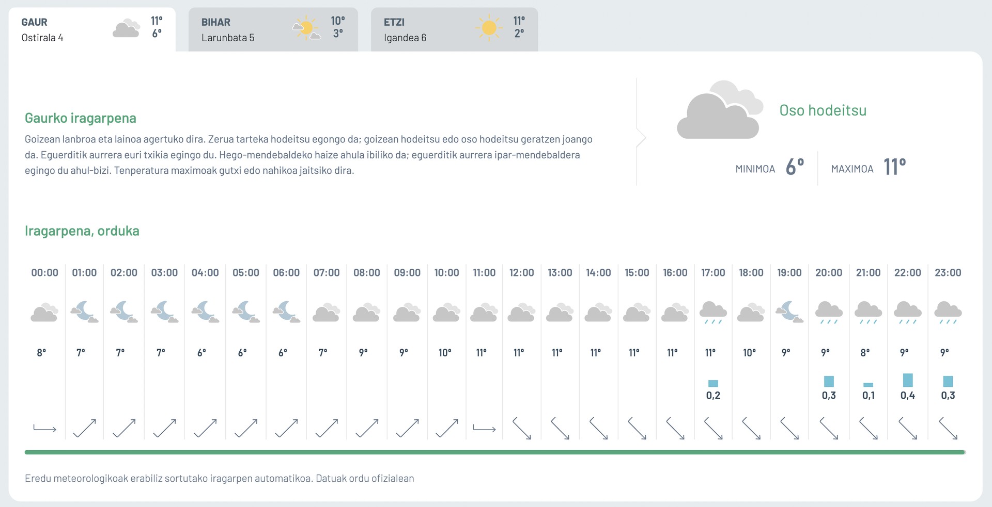The height and width of the screenshot is (507, 992).
Task: Click the 10:00 hour label
Action: pyautogui.click(x=446, y=272)
